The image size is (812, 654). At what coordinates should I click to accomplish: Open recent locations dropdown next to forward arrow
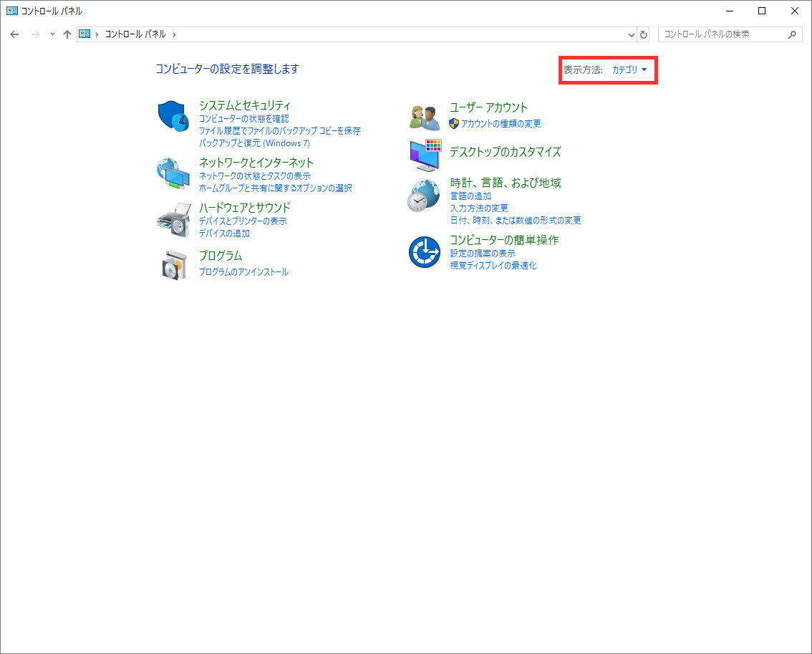(x=52, y=34)
